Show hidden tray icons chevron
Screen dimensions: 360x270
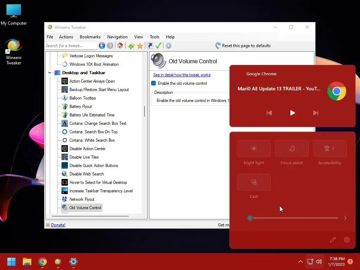pyautogui.click(x=300, y=262)
